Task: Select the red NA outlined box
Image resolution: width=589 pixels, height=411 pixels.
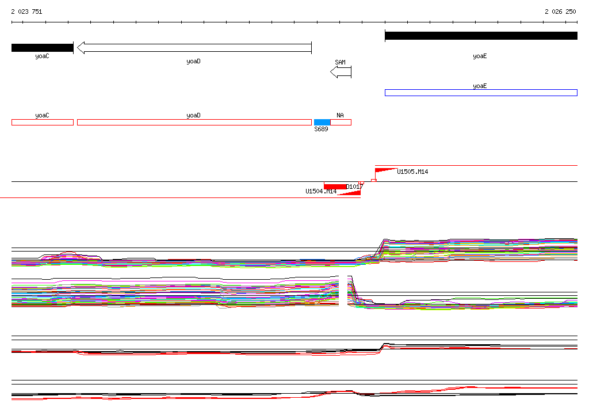Action: pos(341,122)
